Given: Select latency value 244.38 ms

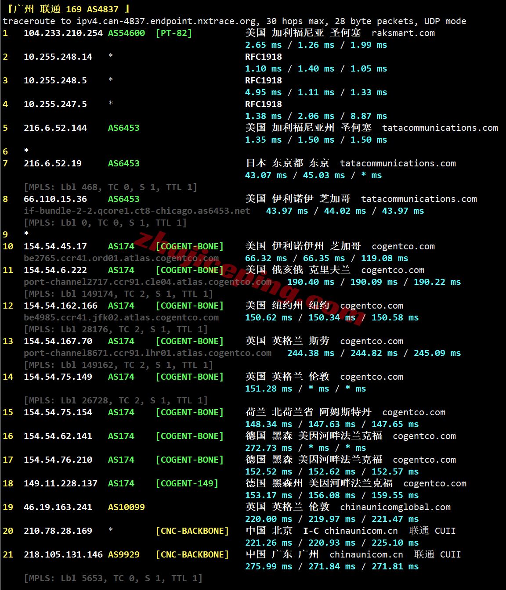Looking at the screenshot, I should pos(311,353).
